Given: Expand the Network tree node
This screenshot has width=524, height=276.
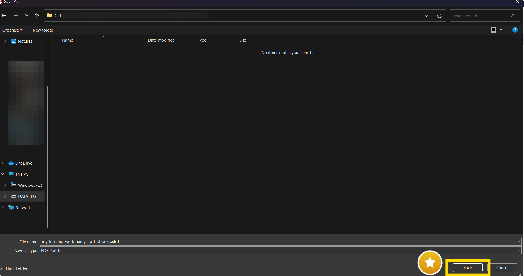Looking at the screenshot, I should (x=2, y=207).
